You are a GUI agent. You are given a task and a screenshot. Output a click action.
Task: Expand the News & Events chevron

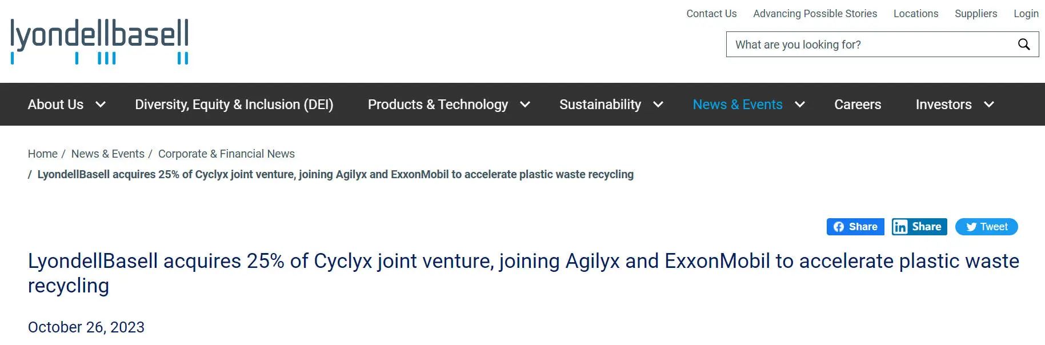(800, 105)
